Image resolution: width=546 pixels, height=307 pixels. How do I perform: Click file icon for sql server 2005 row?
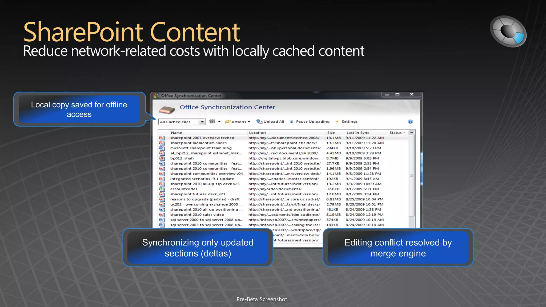(162, 225)
